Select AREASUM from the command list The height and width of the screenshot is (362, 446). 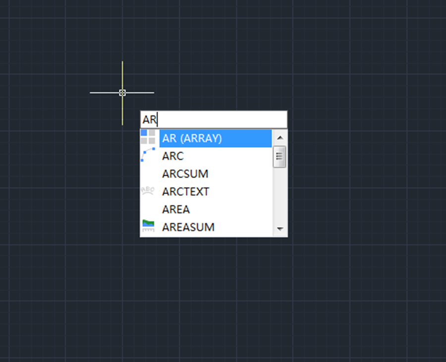[188, 227]
